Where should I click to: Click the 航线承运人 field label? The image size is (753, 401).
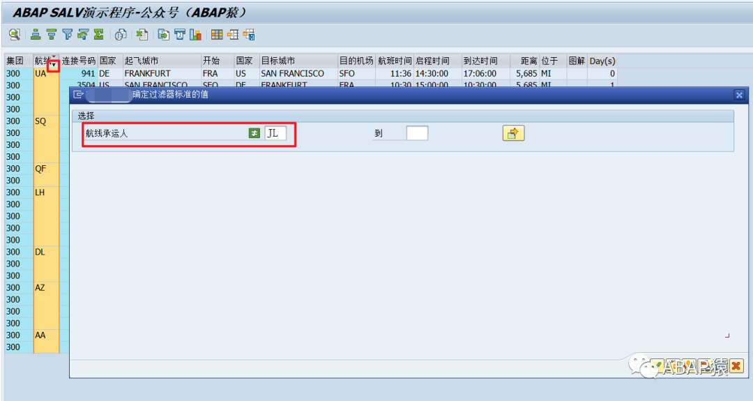tap(107, 133)
